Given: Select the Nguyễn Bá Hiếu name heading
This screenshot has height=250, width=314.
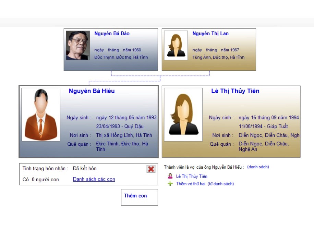Looking at the screenshot, I should click(x=92, y=91).
